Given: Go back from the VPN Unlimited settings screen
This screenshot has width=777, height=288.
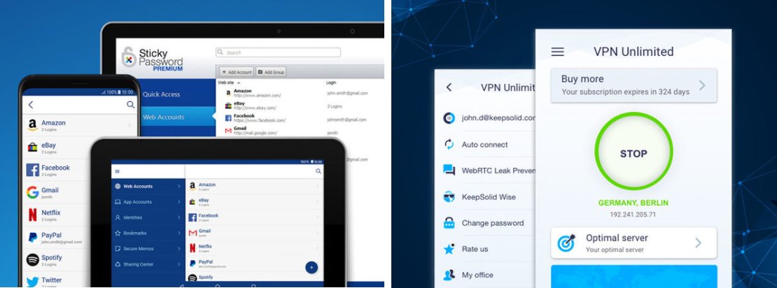Looking at the screenshot, I should pos(449,87).
